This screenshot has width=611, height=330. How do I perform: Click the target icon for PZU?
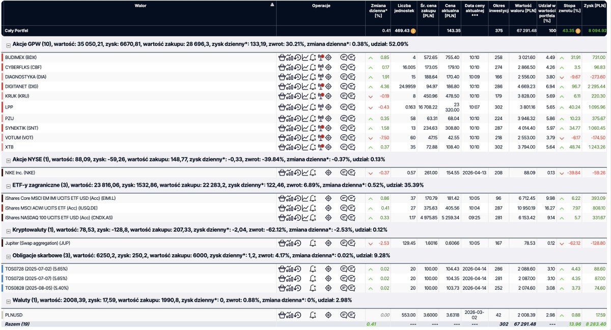click(328, 118)
